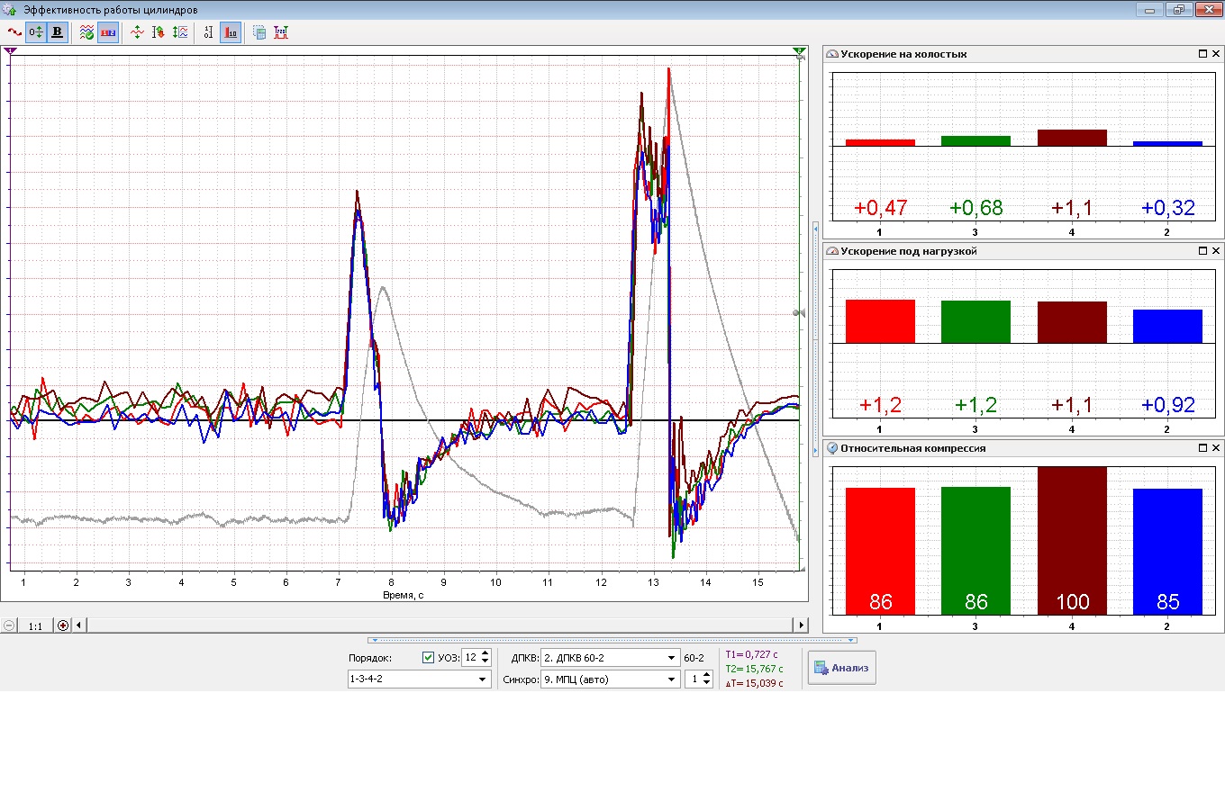Image resolution: width=1225 pixels, height=810 pixels.
Task: Toggle the red bar chart 10 button
Action: pos(231,32)
